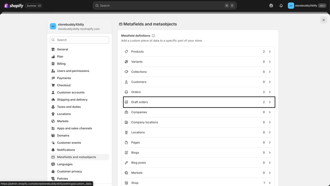Open the storefront icon next to bell
This screenshot has height=186, width=330.
(x=271, y=6)
